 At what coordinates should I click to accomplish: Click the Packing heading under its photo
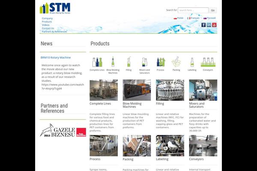(128, 159)
